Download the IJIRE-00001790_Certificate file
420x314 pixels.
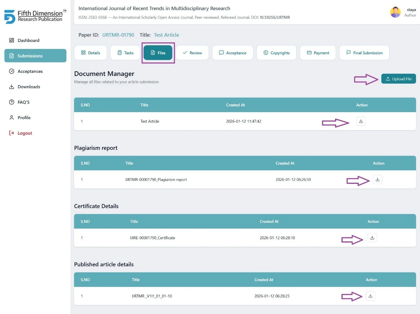coord(372,238)
